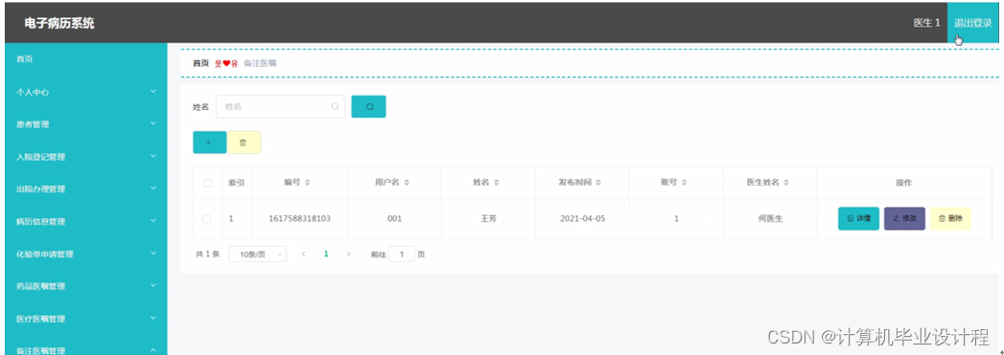1004x355 pixels.
Task: Sort the 账号 column
Action: (684, 183)
